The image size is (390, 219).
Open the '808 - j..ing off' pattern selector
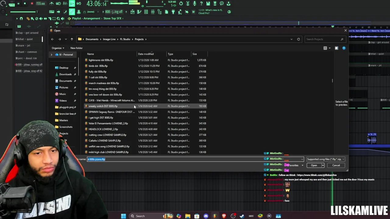tap(114, 12)
